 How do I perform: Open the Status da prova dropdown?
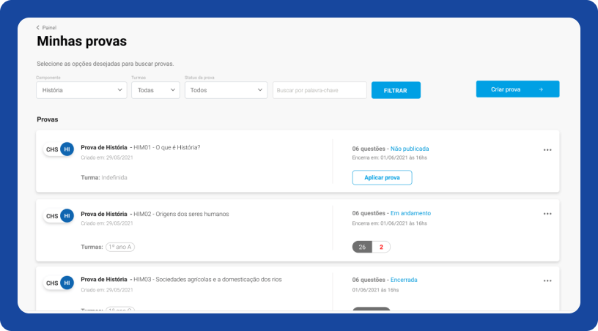(x=226, y=90)
